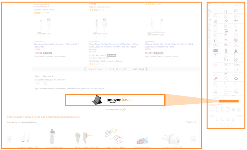Go to Next Page of results
247x150 pixels.
pos(139,69)
